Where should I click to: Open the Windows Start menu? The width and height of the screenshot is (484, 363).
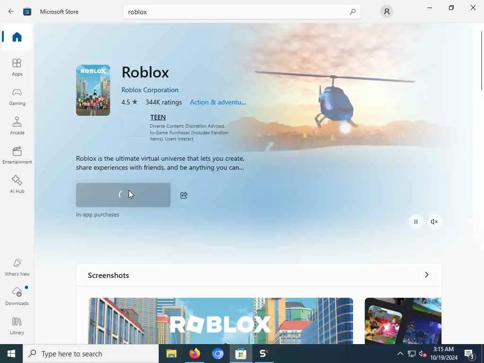(11, 354)
